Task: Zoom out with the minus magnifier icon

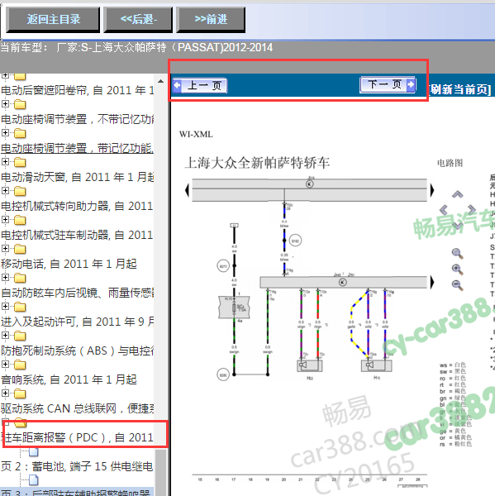Action: (x=457, y=285)
